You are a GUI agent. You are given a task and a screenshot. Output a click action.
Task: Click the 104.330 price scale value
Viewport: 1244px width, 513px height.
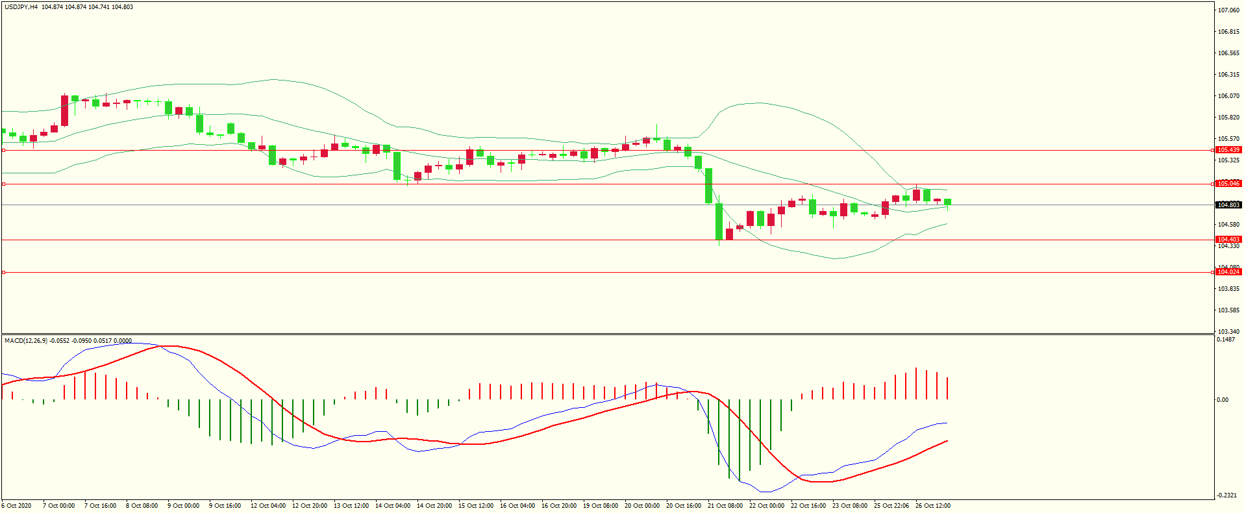[1228, 246]
